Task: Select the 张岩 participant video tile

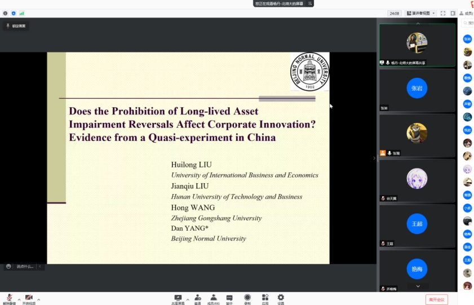Action: tap(417, 90)
